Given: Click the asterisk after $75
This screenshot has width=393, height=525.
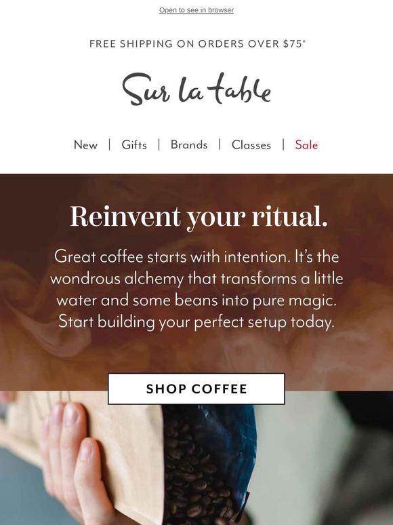Looking at the screenshot, I should click(304, 41).
